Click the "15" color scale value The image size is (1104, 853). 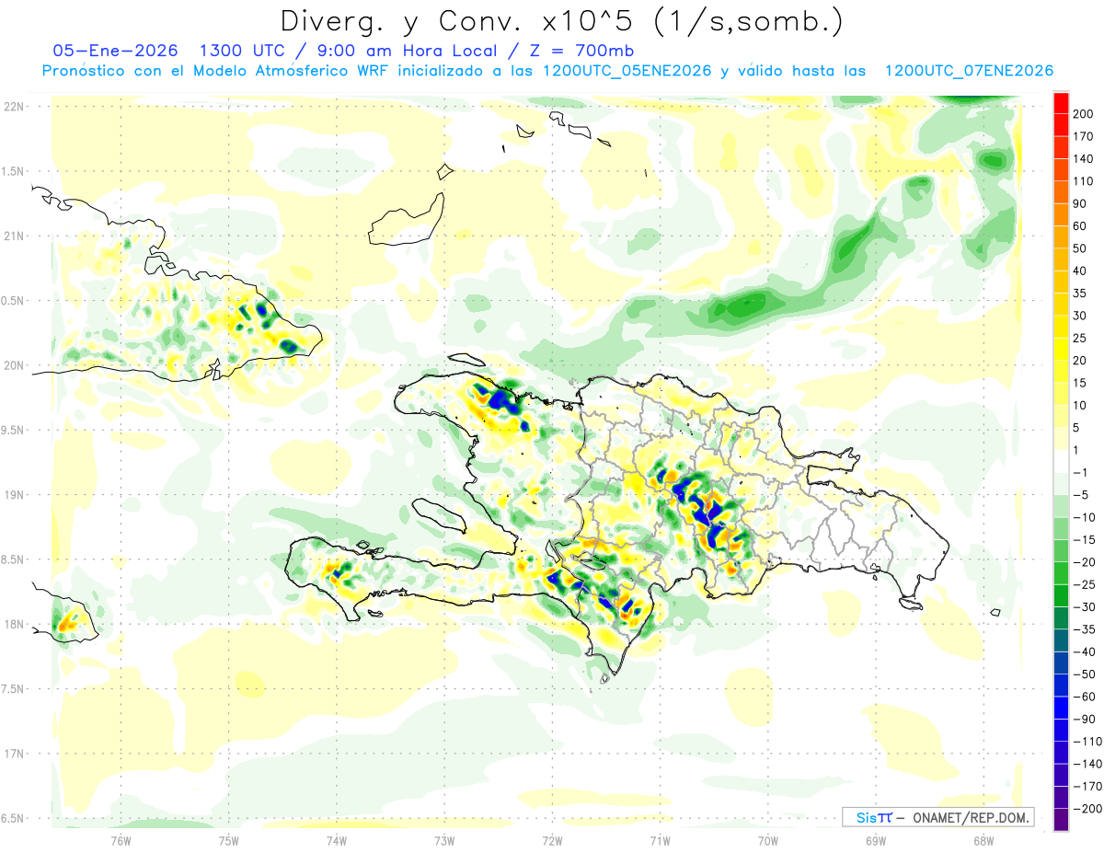[x=1079, y=383]
